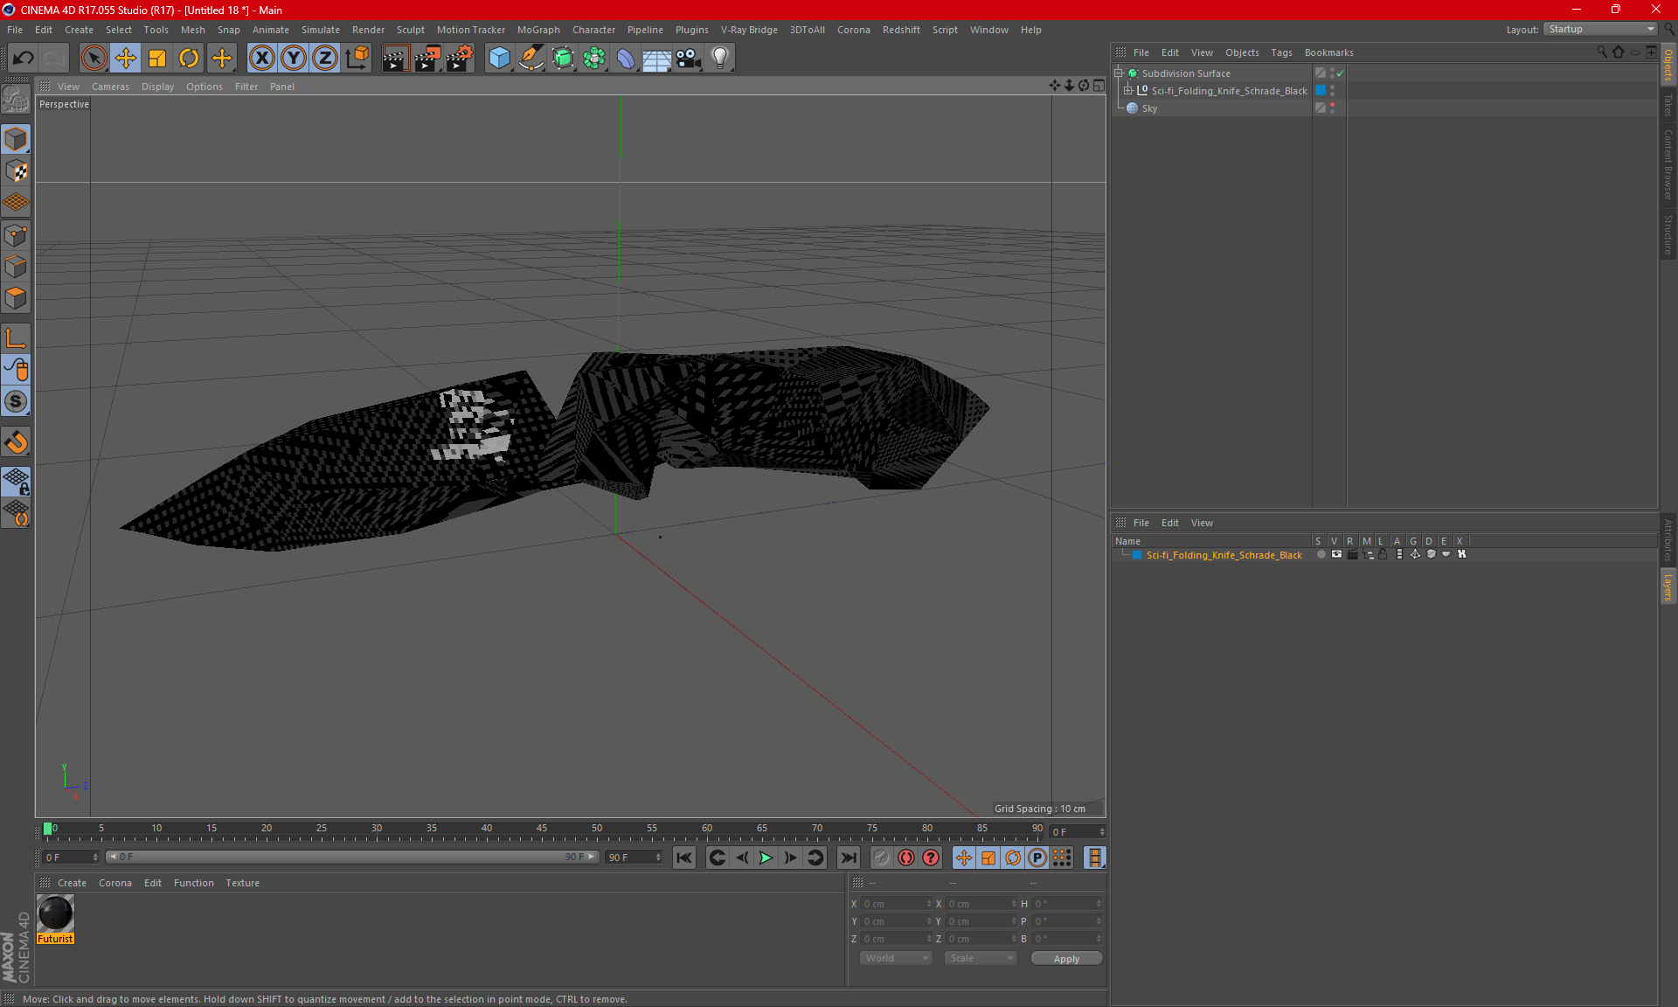Activate the Rotate tool
Screen dimensions: 1678x1007
point(189,59)
